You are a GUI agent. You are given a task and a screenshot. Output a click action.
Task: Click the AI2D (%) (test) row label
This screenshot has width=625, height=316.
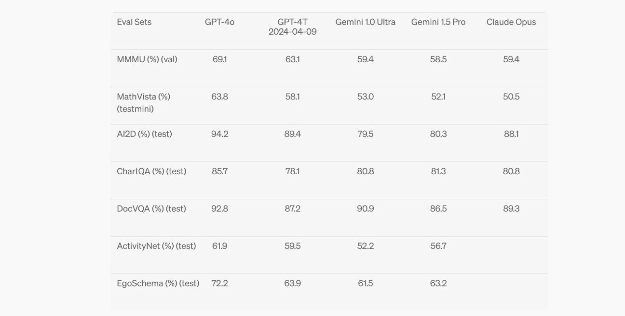coord(144,134)
